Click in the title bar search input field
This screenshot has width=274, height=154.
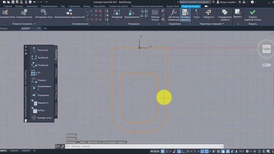pyautogui.click(x=195, y=2)
